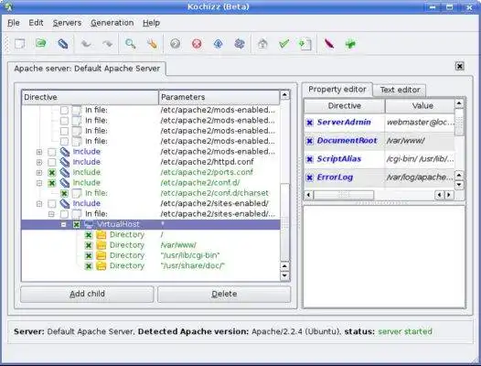Collapse the Include /etc/apache2/conf.d/ node
This screenshot has height=366, width=481.
(x=39, y=183)
